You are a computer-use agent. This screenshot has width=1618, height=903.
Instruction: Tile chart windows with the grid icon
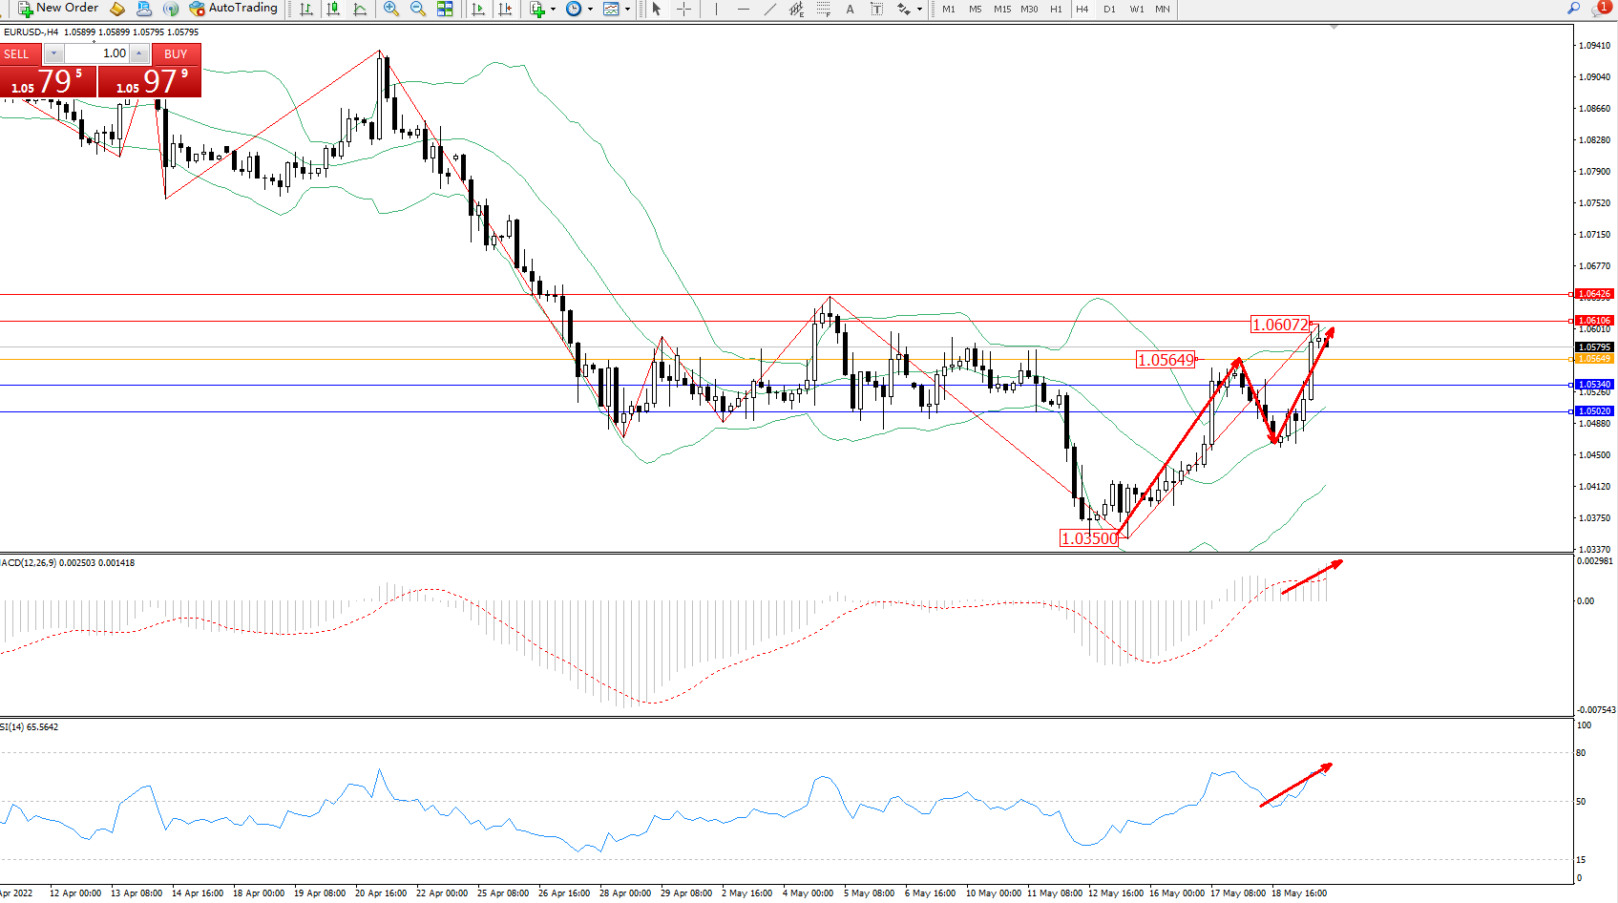[x=445, y=9]
